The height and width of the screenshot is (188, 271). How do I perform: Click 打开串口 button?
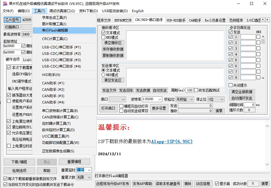(108, 108)
